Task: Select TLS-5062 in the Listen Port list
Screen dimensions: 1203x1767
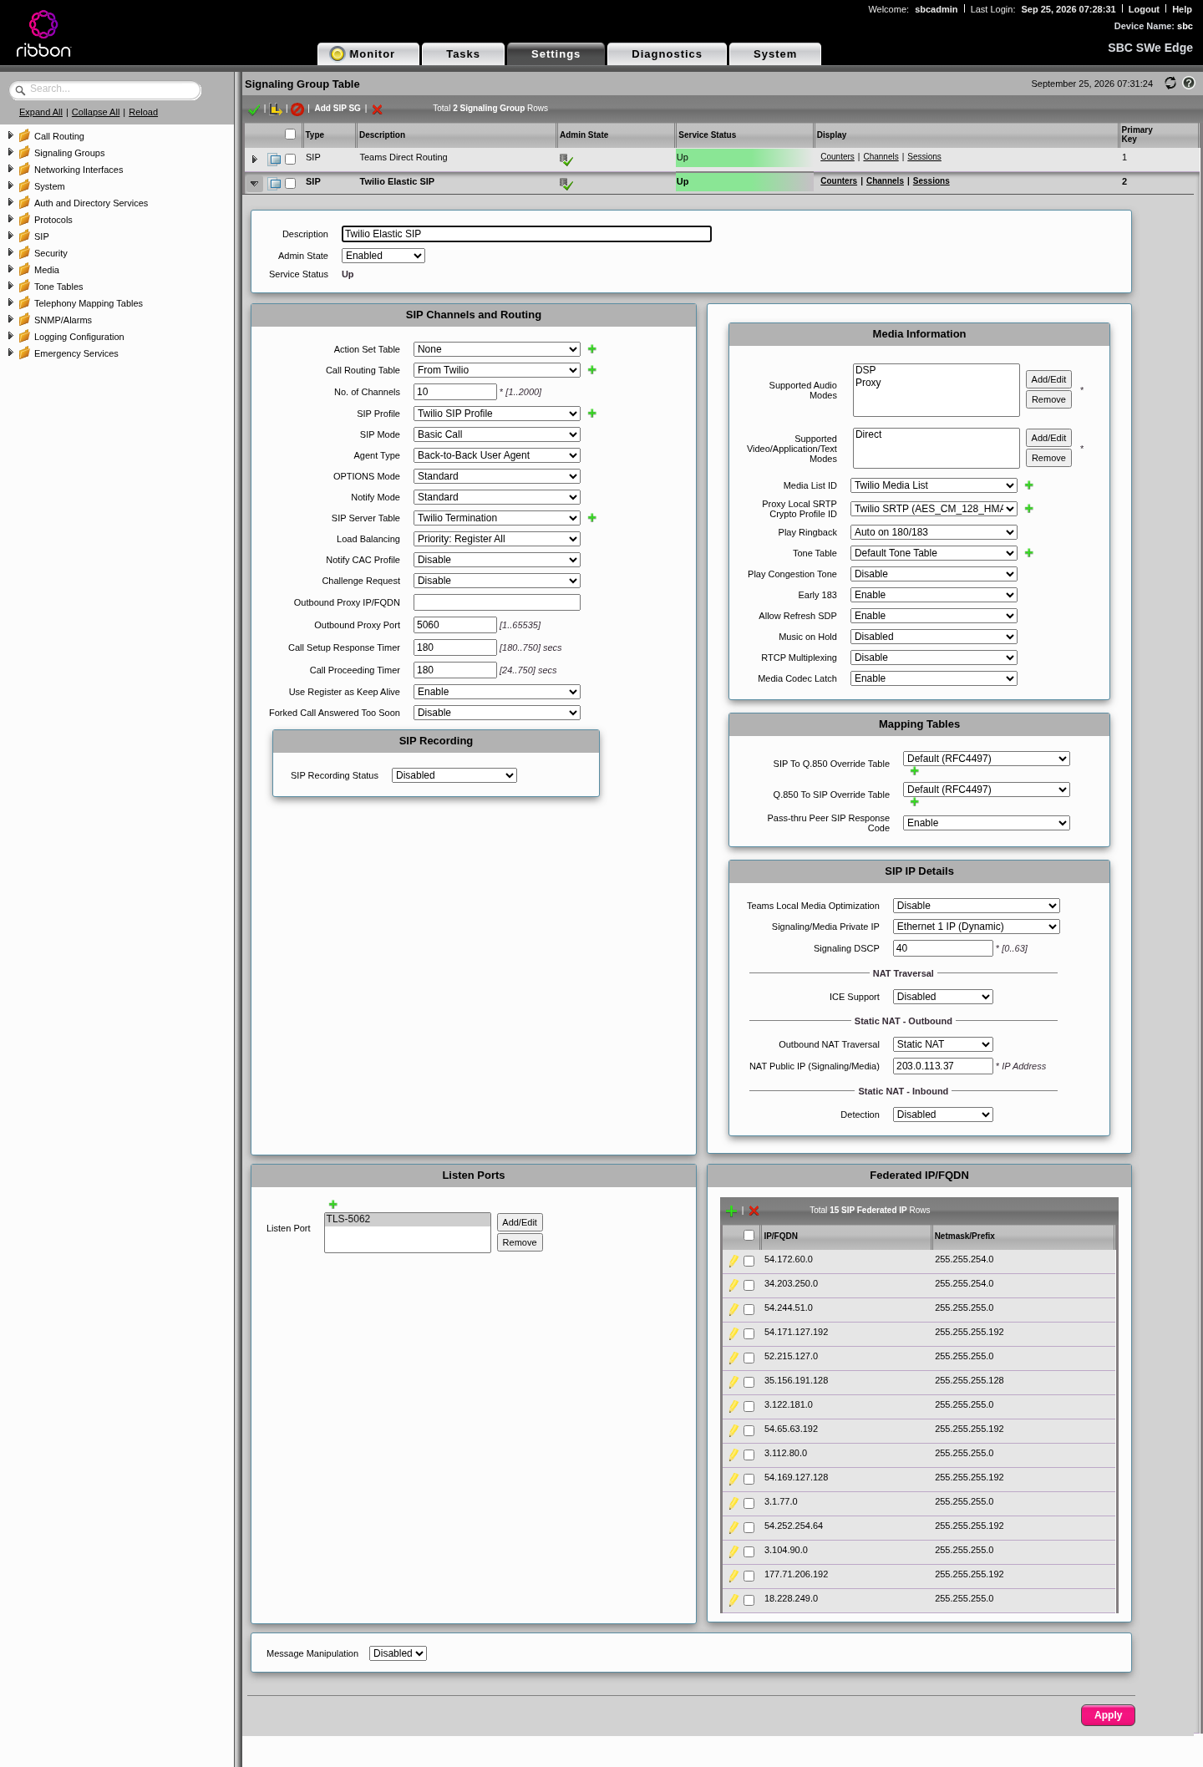Action: [407, 1220]
